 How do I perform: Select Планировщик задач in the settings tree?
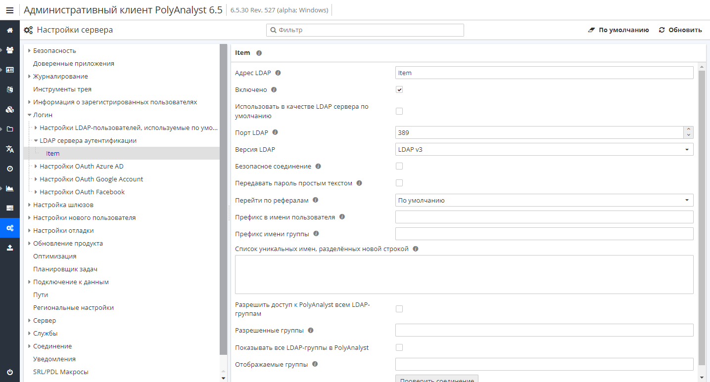coord(65,269)
